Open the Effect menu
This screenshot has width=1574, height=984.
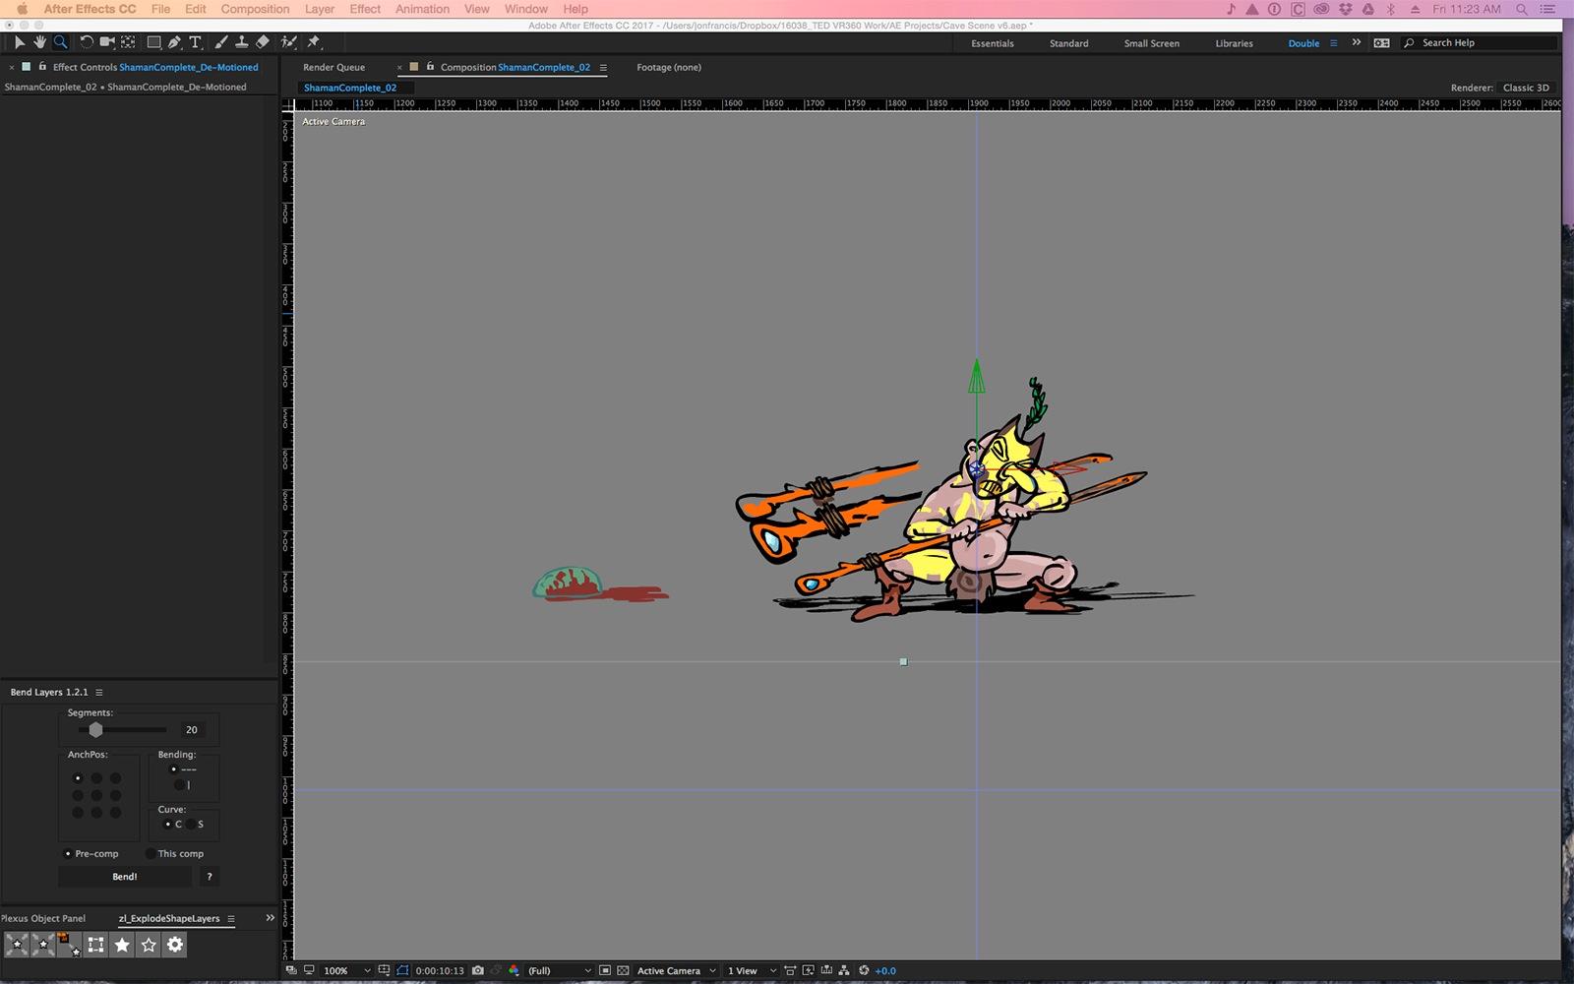pyautogui.click(x=365, y=9)
